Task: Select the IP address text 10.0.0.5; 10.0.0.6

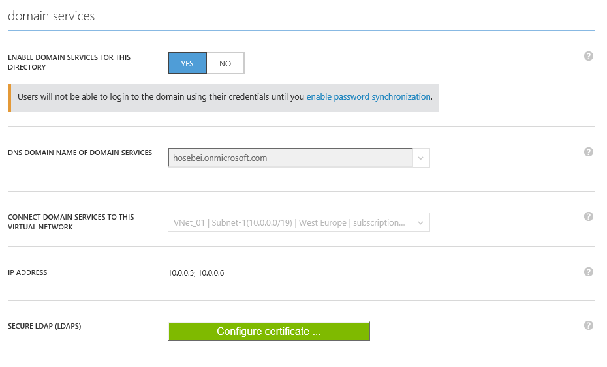Action: [x=196, y=273]
